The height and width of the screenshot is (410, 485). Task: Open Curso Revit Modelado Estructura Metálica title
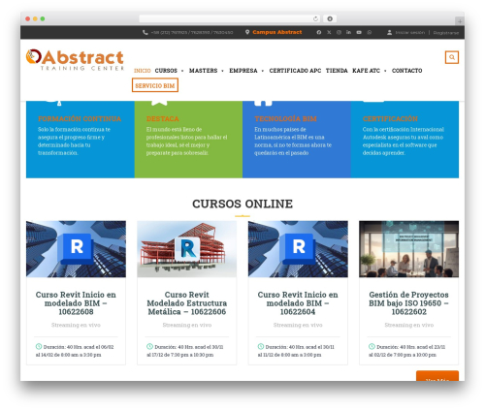tap(187, 303)
